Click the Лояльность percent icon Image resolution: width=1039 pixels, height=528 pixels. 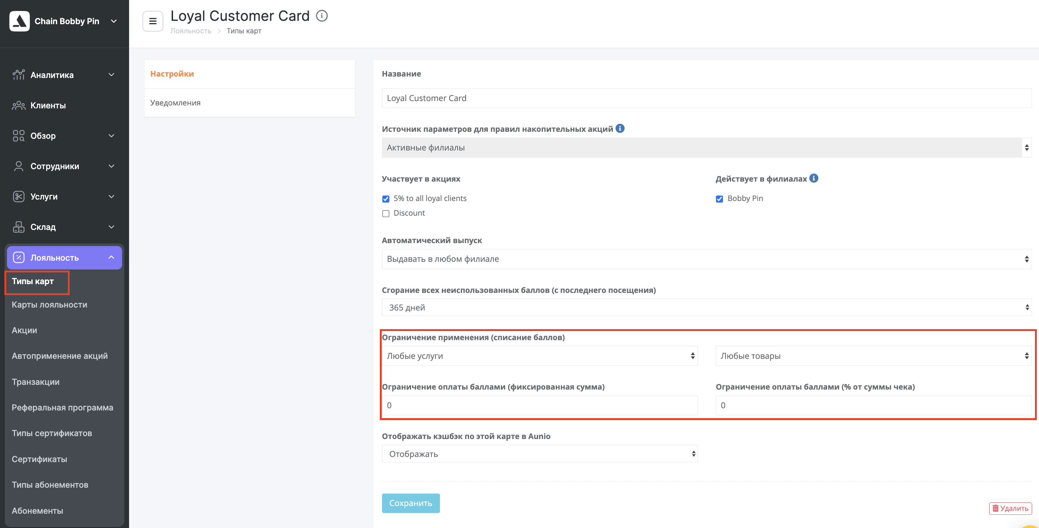19,257
